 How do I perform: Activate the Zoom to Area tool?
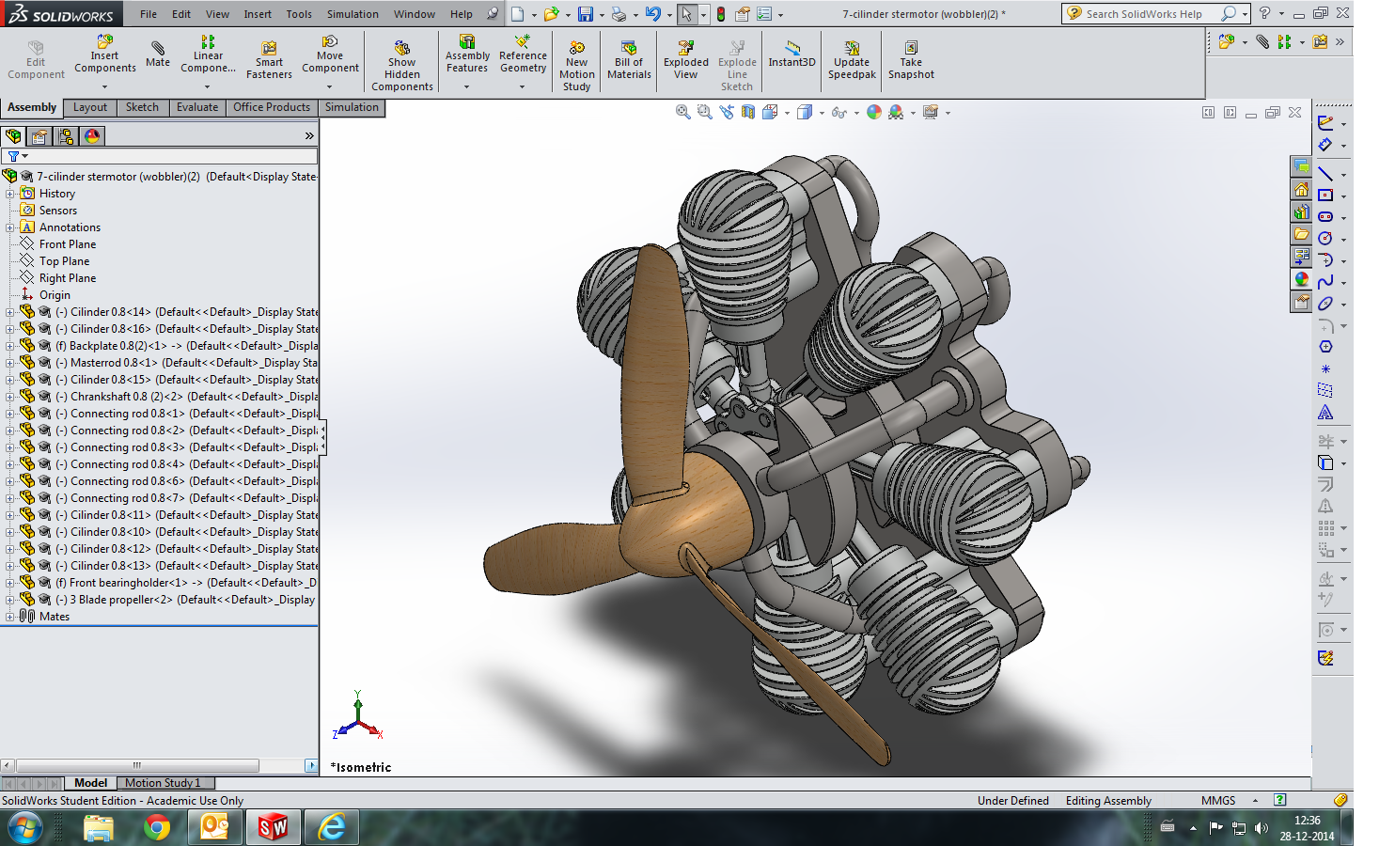click(703, 112)
